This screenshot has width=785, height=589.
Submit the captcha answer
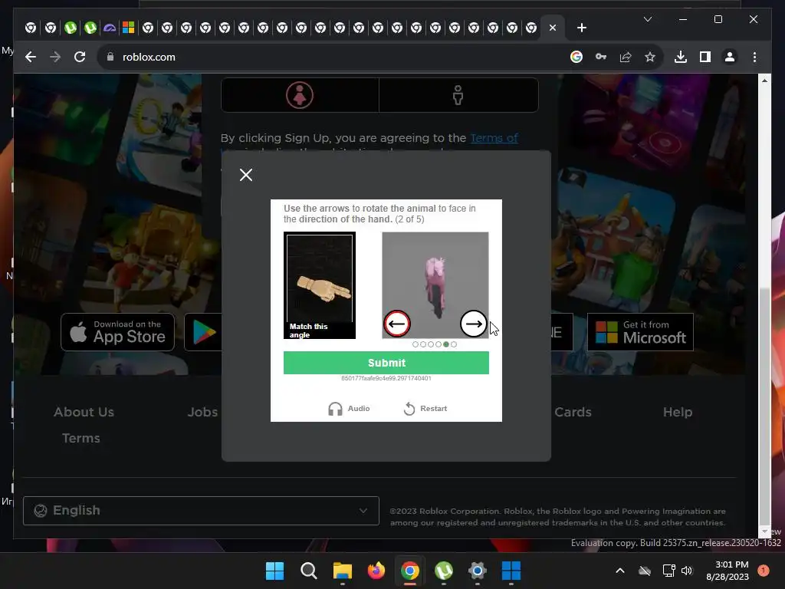[386, 363]
